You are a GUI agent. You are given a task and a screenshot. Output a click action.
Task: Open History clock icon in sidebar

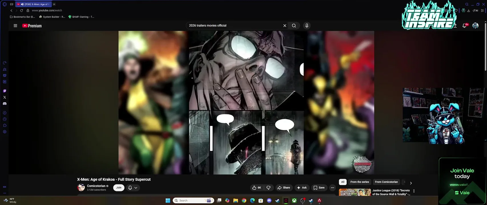5,119
